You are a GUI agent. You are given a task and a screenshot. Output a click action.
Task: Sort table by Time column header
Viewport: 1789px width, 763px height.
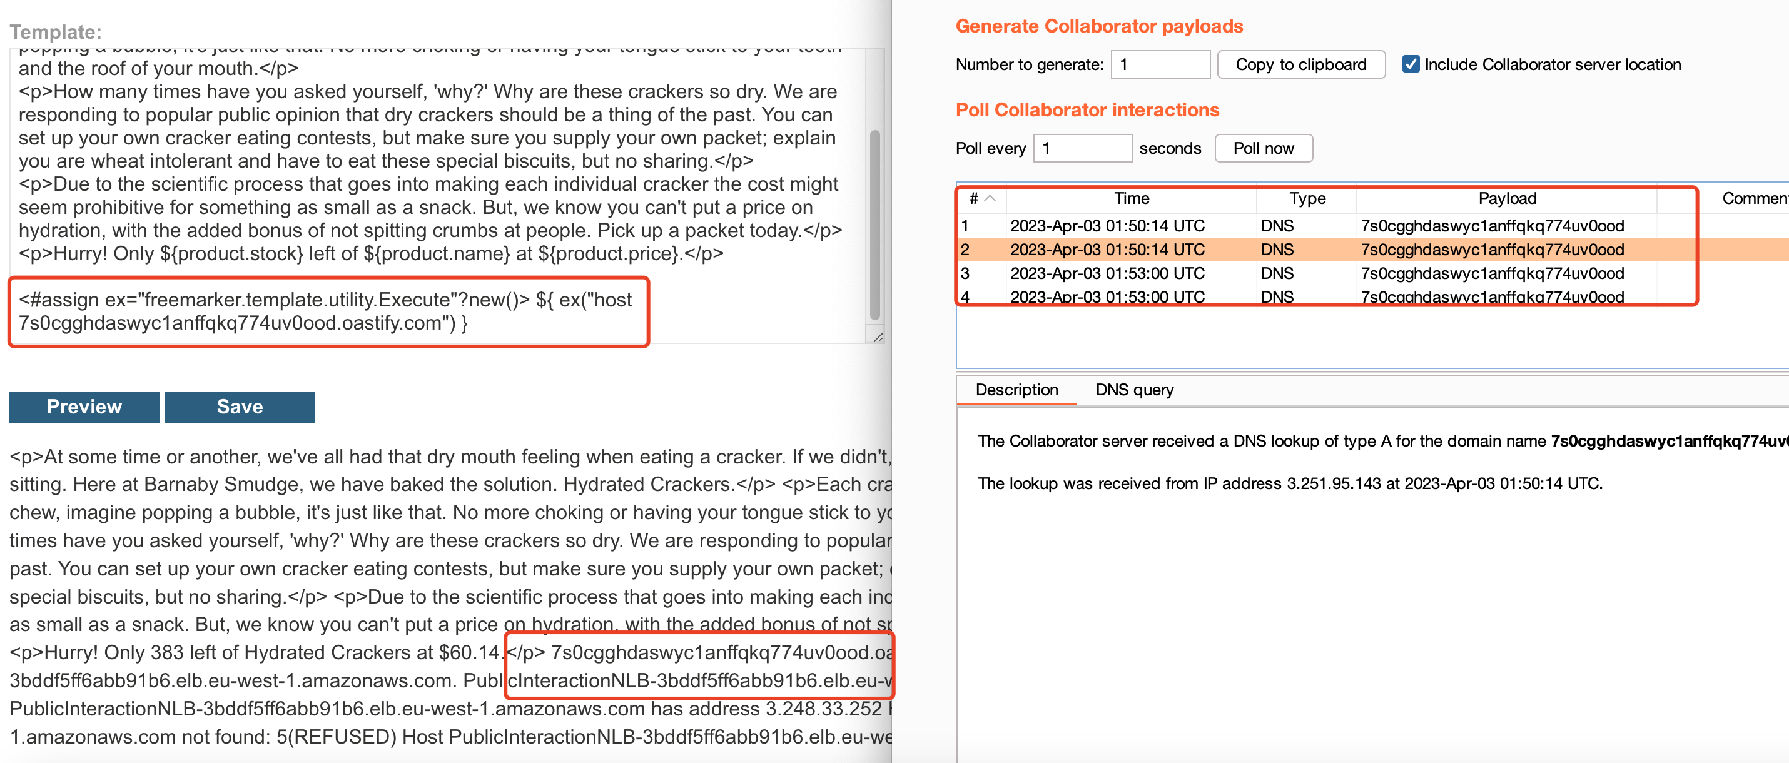pos(1132,198)
